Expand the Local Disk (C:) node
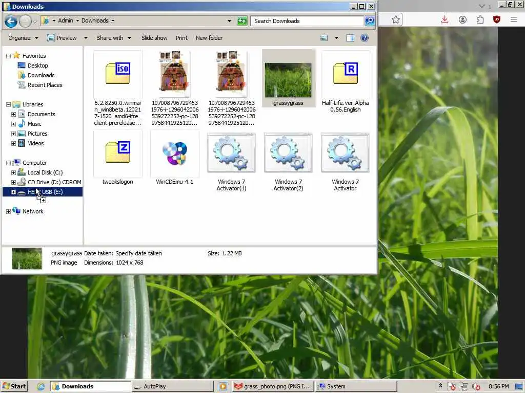The image size is (525, 393). [13, 173]
